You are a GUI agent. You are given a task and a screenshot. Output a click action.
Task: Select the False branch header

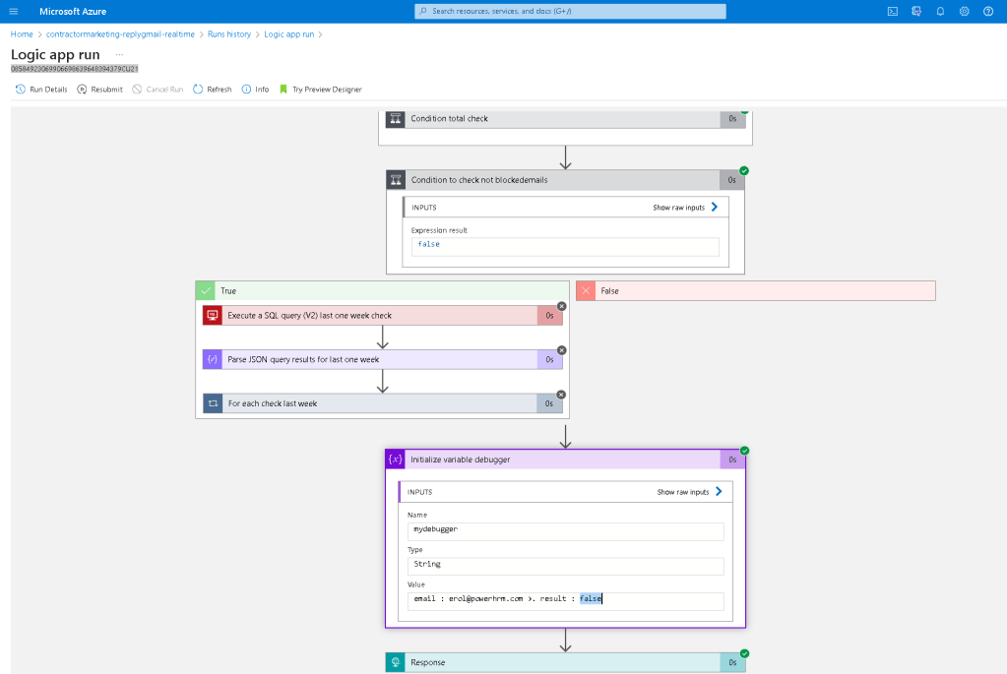point(756,291)
